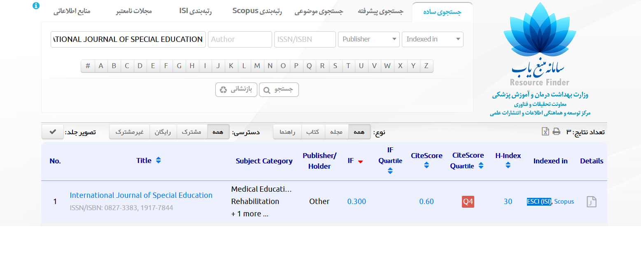Click the Scopus indexed-in link

pyautogui.click(x=564, y=202)
